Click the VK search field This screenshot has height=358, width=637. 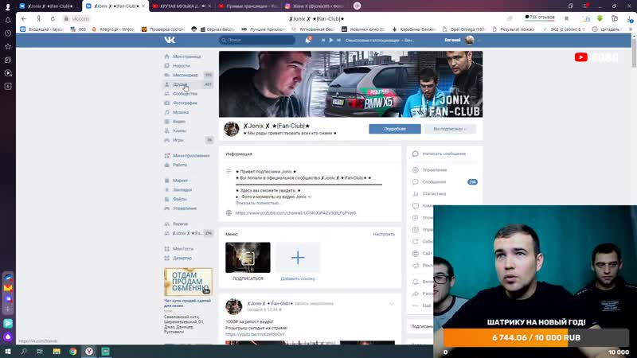click(x=256, y=40)
